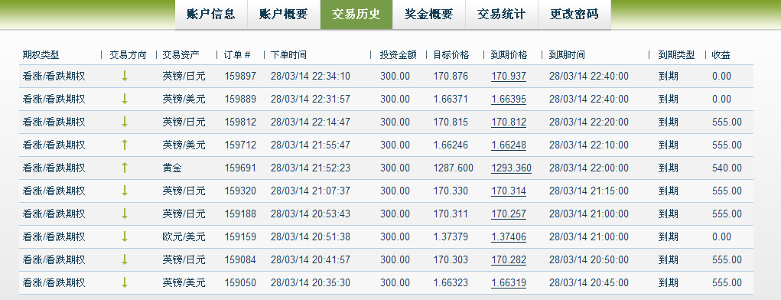This screenshot has height=300, width=781.
Task: Open the 更改密码 tab
Action: [x=574, y=15]
